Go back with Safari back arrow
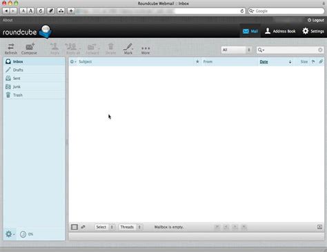Screen dimensions: 327x252 pos(6,11)
